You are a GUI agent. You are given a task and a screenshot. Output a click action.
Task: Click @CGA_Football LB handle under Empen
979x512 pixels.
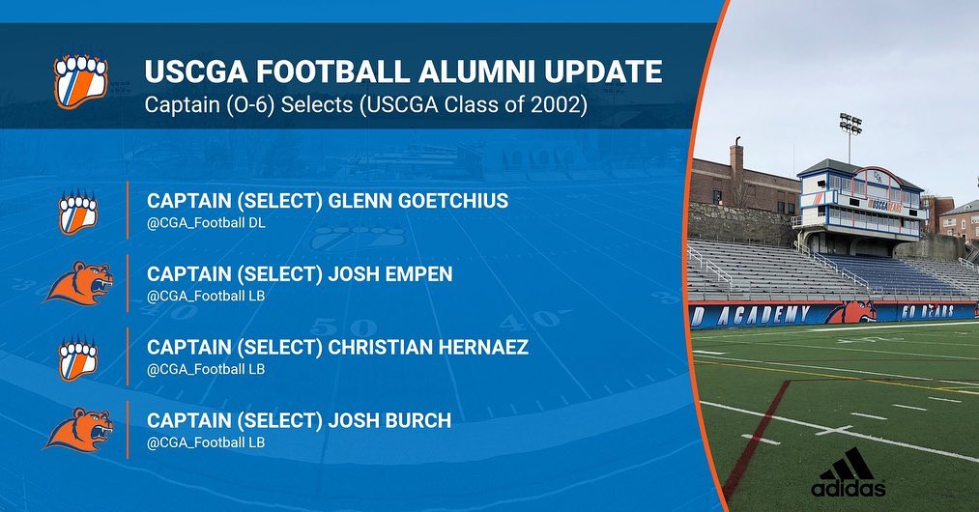pyautogui.click(x=206, y=296)
